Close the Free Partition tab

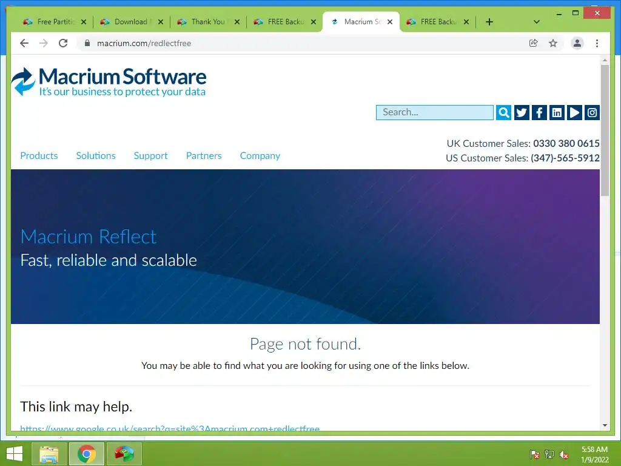pyautogui.click(x=84, y=22)
